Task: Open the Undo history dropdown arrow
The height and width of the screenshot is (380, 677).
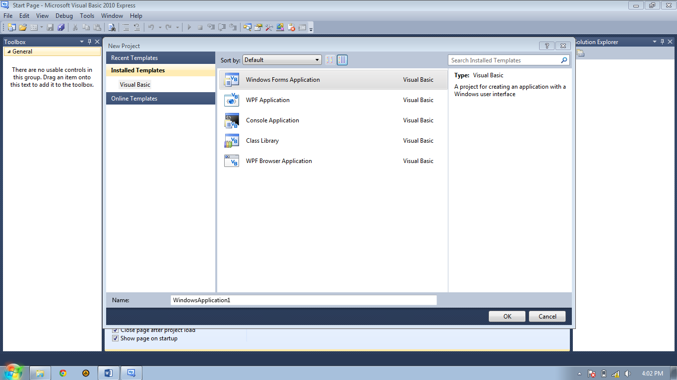Action: click(x=160, y=27)
